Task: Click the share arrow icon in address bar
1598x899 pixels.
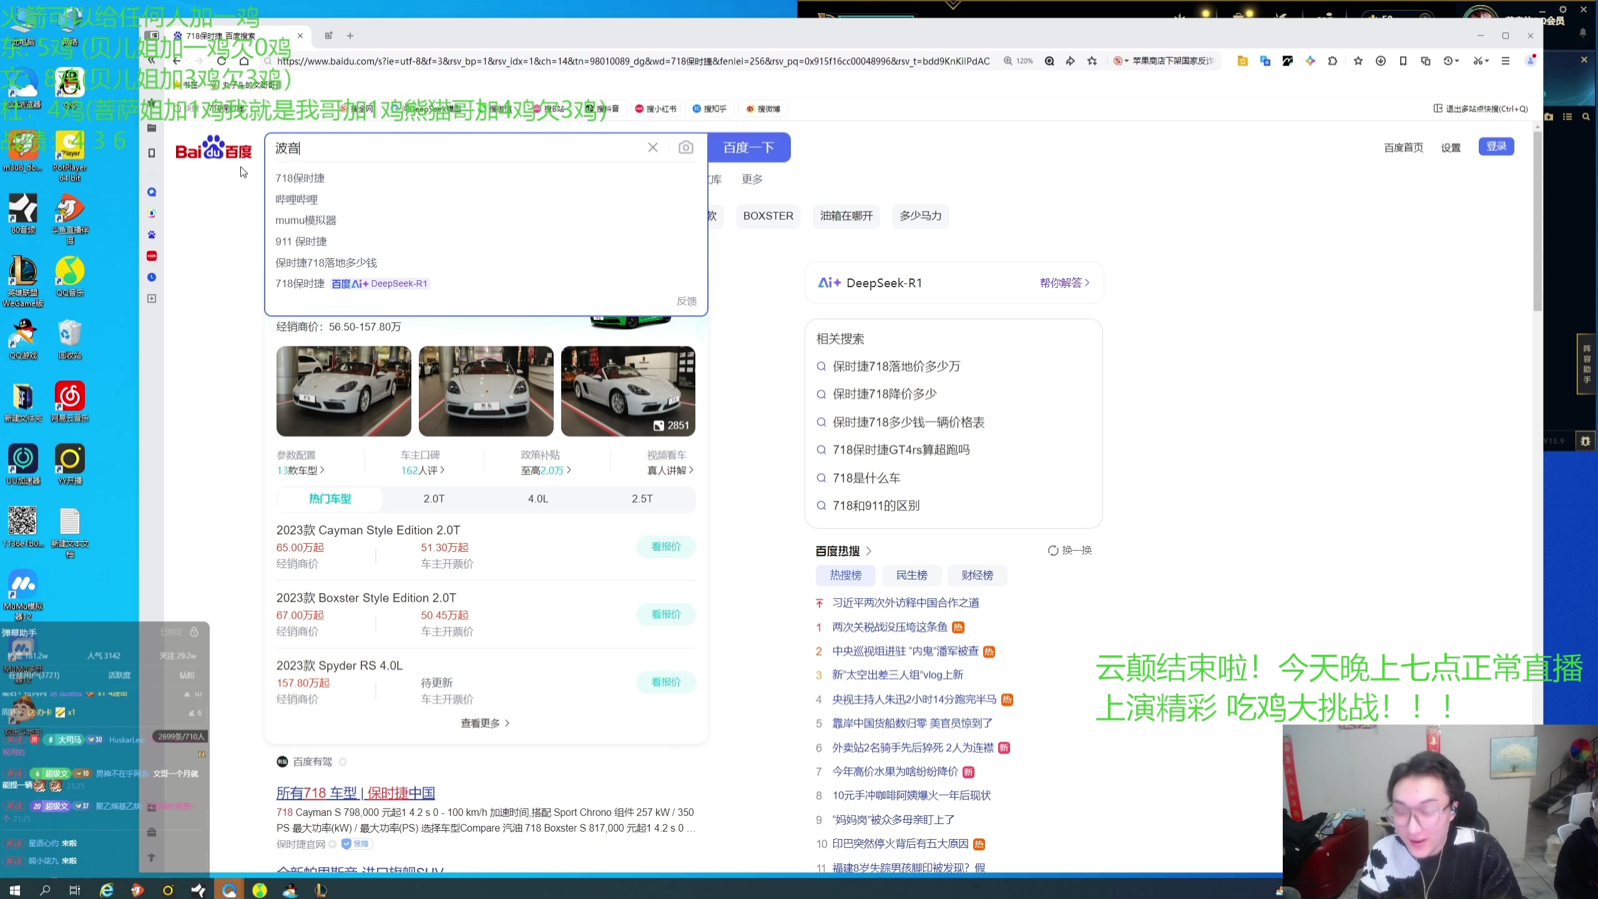Action: [1071, 61]
